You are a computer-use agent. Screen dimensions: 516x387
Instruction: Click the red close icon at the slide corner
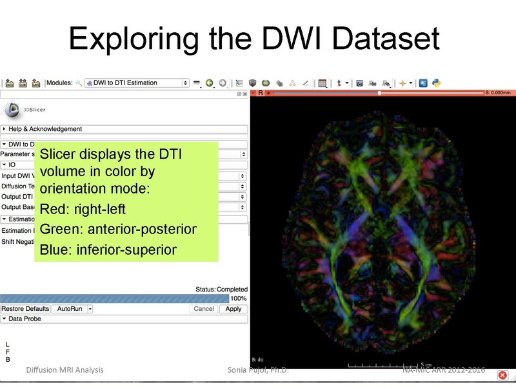coord(502,375)
